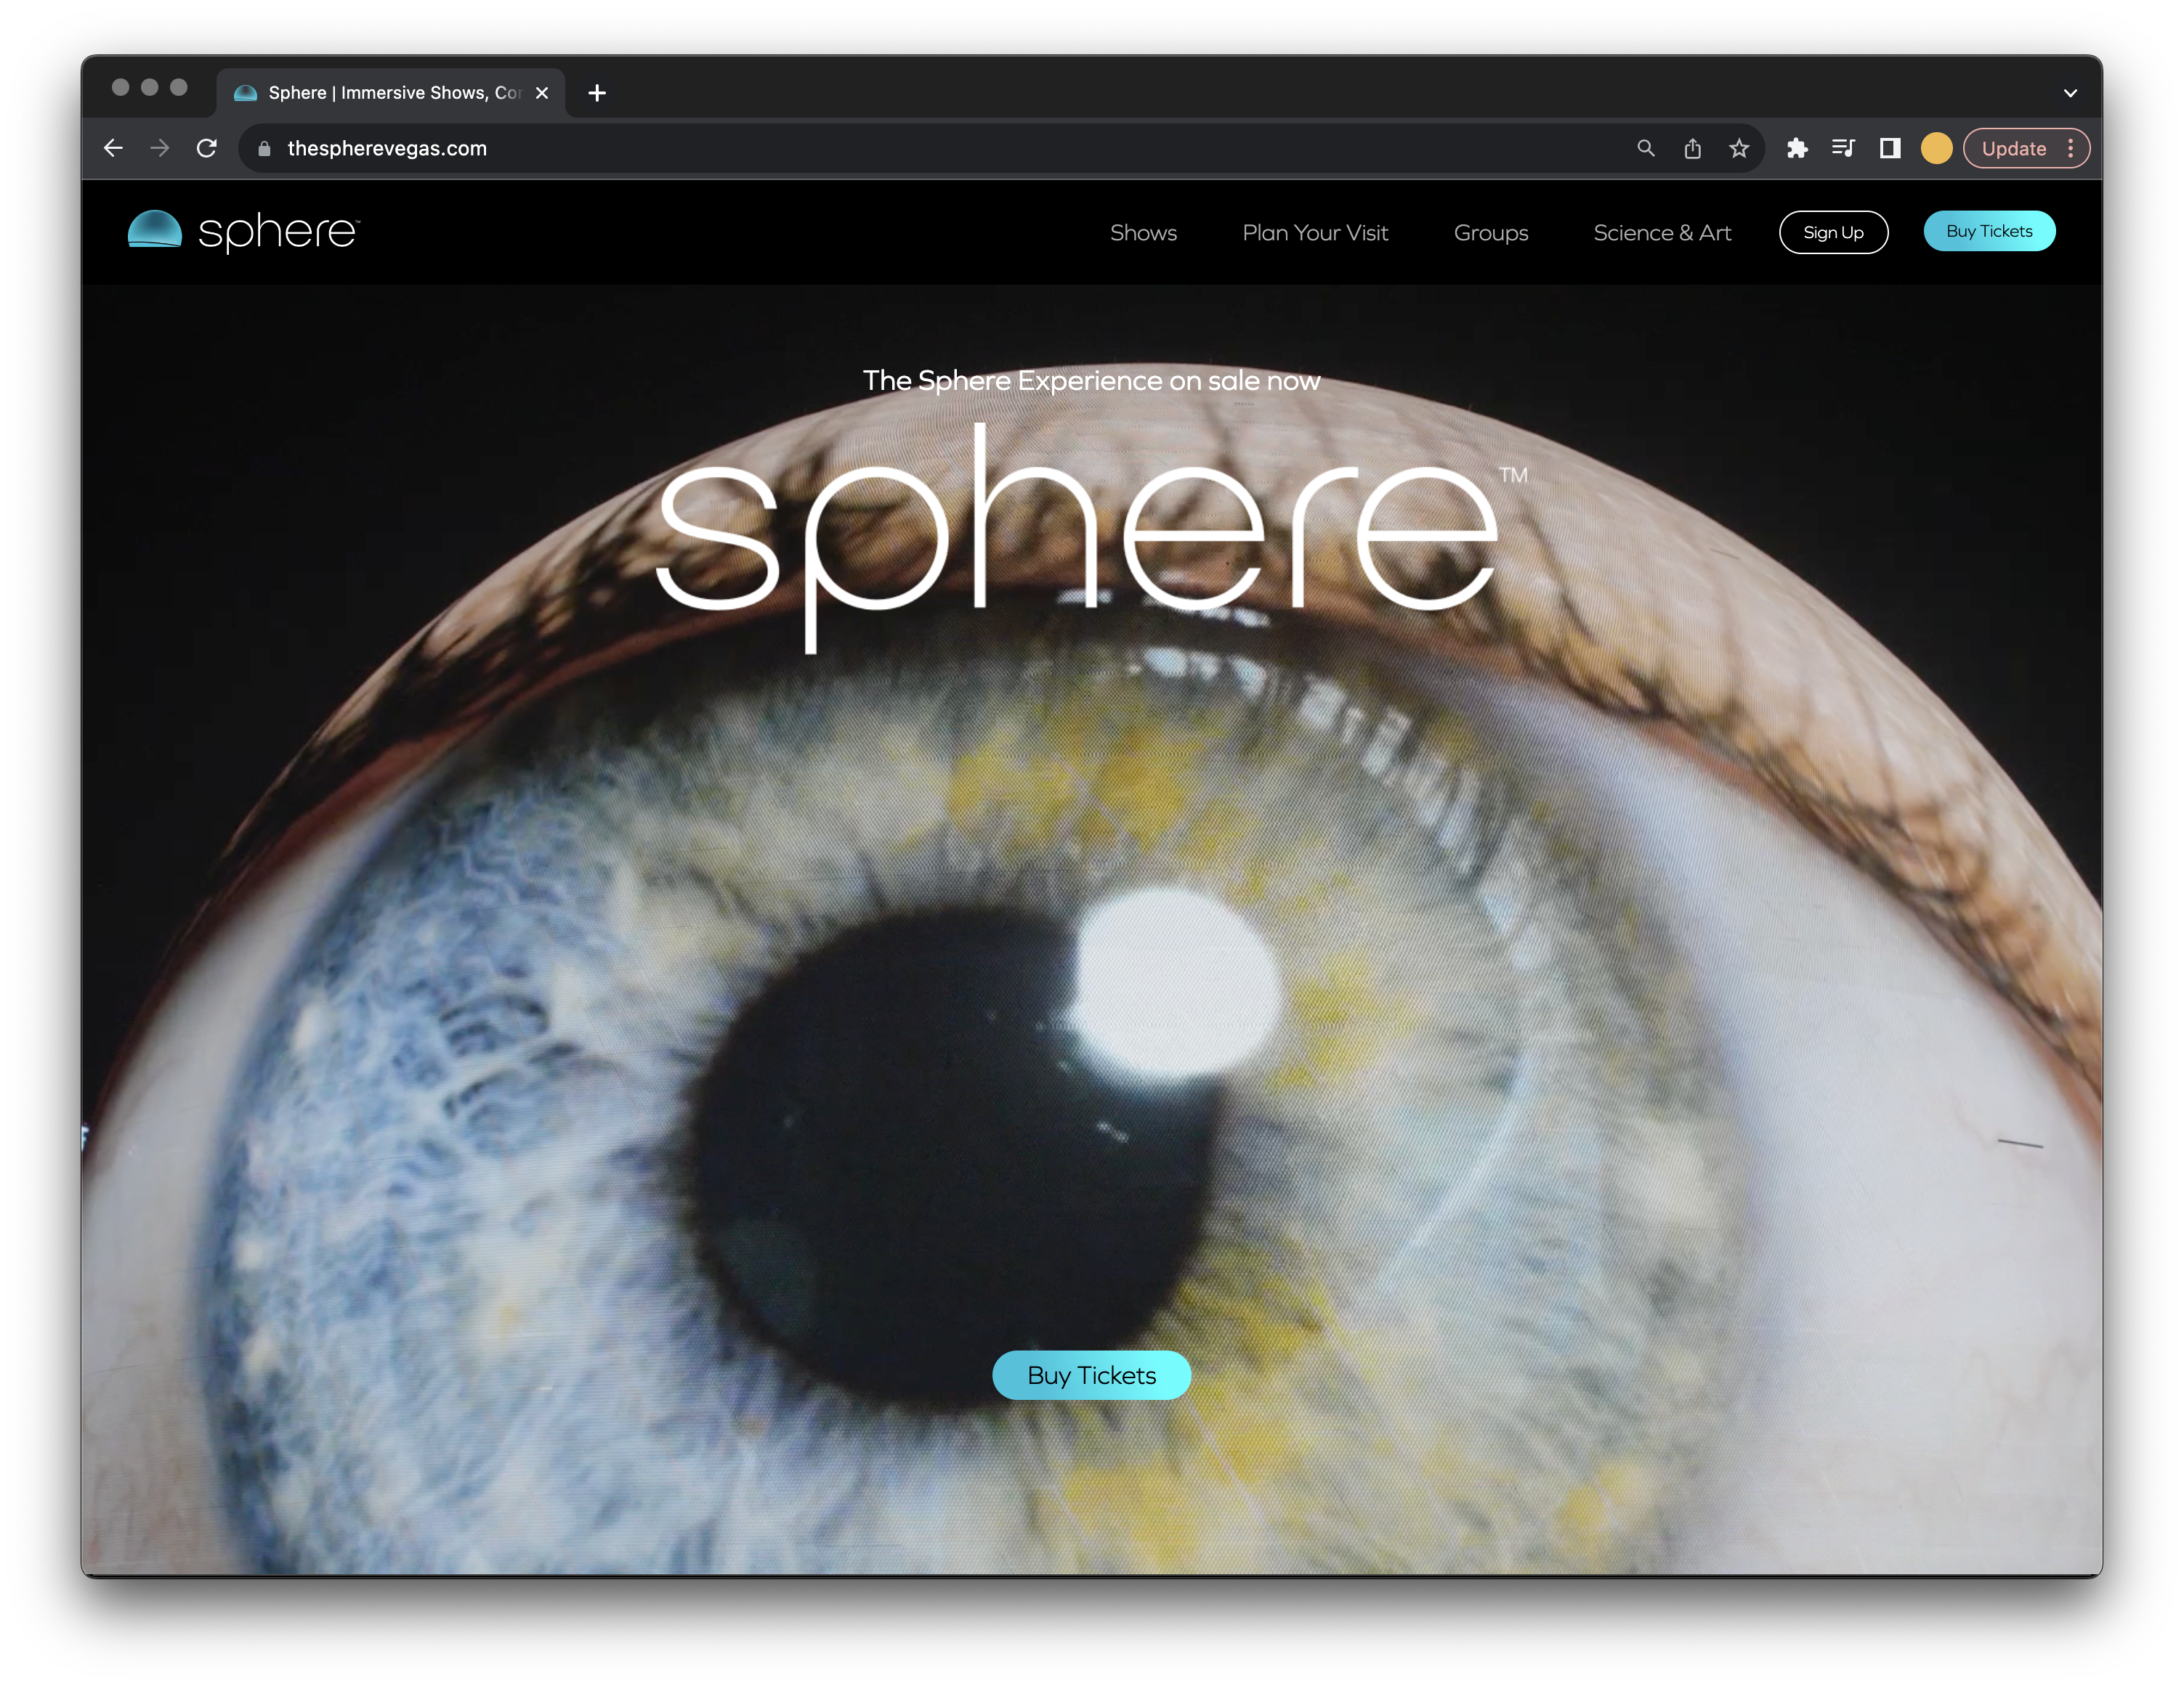2184x1686 pixels.
Task: Click the yellow profile avatar
Action: click(1936, 148)
